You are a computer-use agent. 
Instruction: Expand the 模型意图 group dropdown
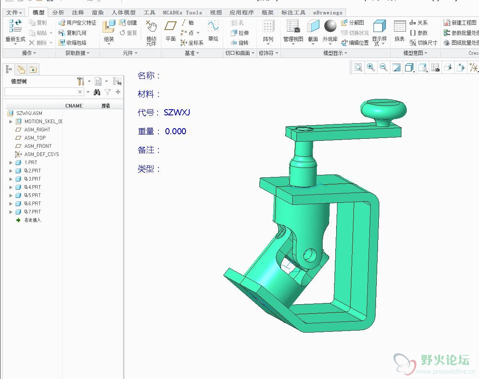point(415,53)
